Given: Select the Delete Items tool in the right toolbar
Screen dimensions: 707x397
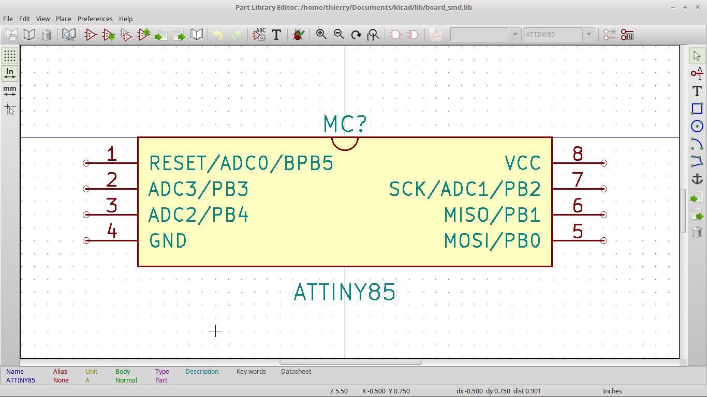Looking at the screenshot, I should pos(697,232).
